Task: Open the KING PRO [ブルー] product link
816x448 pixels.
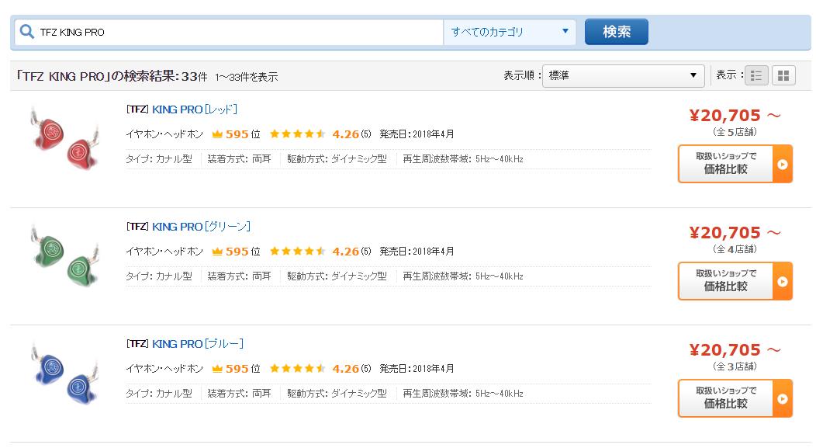Action: pyautogui.click(x=198, y=344)
